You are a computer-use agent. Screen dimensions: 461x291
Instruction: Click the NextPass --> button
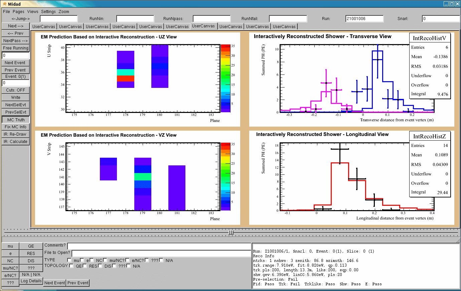pos(16,41)
